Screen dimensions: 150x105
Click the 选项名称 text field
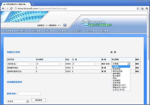point(29,94)
